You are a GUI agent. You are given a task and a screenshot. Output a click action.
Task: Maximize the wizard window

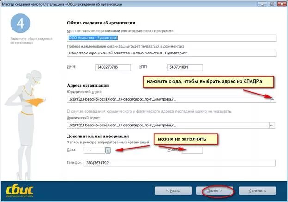point(272,4)
